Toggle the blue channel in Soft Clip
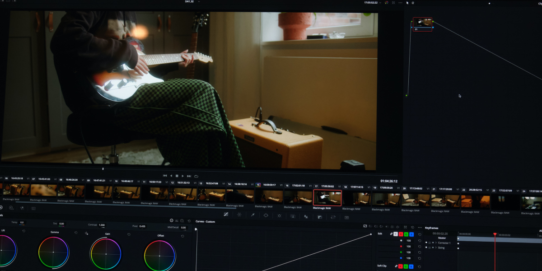Viewport: 542px width, 271px height. [411, 266]
